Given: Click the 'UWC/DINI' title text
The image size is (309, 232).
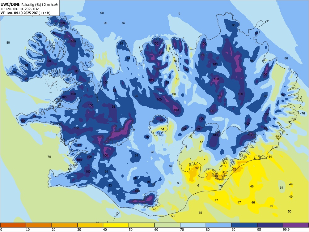Looking at the screenshot, I should [10, 5].
